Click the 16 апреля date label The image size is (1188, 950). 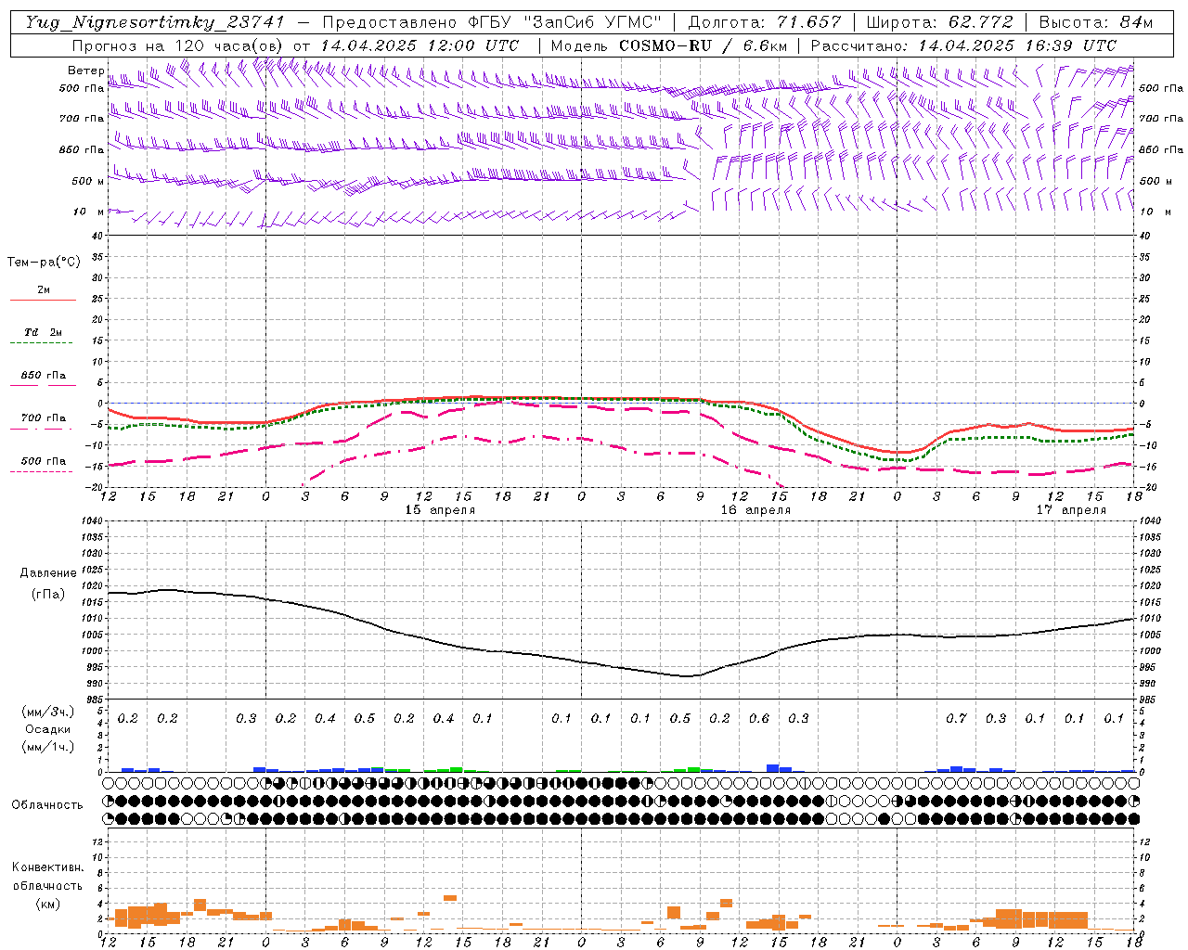(755, 510)
